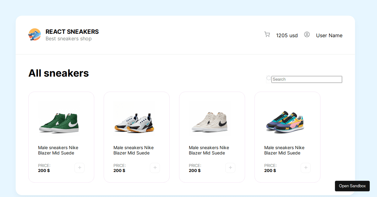Open the green Nike Blazer product thumbnail

click(60, 118)
